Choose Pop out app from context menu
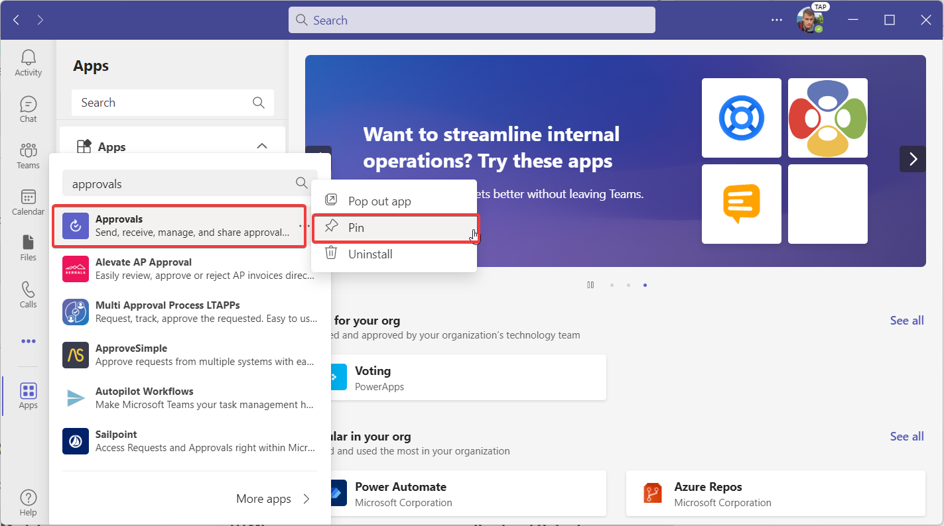Image resolution: width=944 pixels, height=526 pixels. (x=394, y=201)
